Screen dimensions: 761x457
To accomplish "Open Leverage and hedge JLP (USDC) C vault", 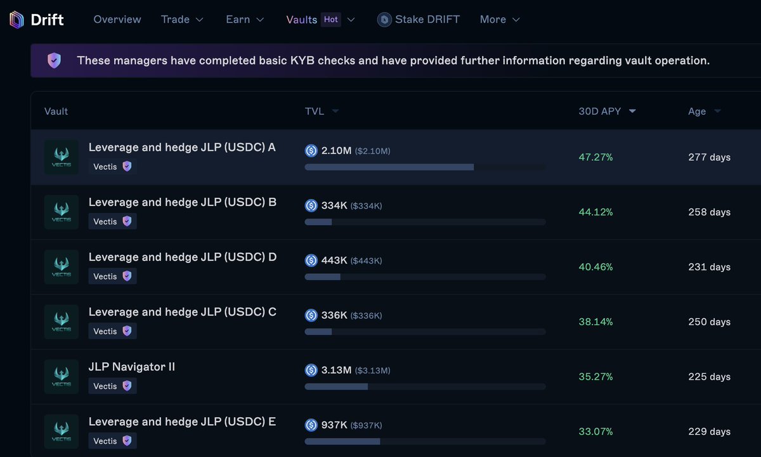I will (x=183, y=312).
